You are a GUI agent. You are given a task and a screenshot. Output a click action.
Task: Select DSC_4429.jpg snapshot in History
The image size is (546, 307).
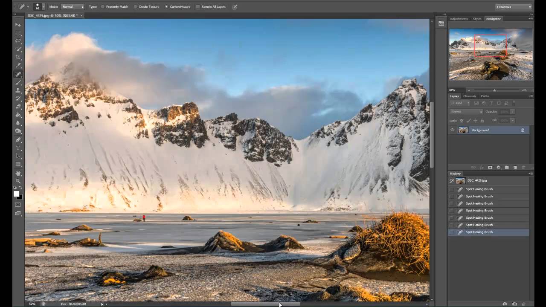pyautogui.click(x=488, y=181)
